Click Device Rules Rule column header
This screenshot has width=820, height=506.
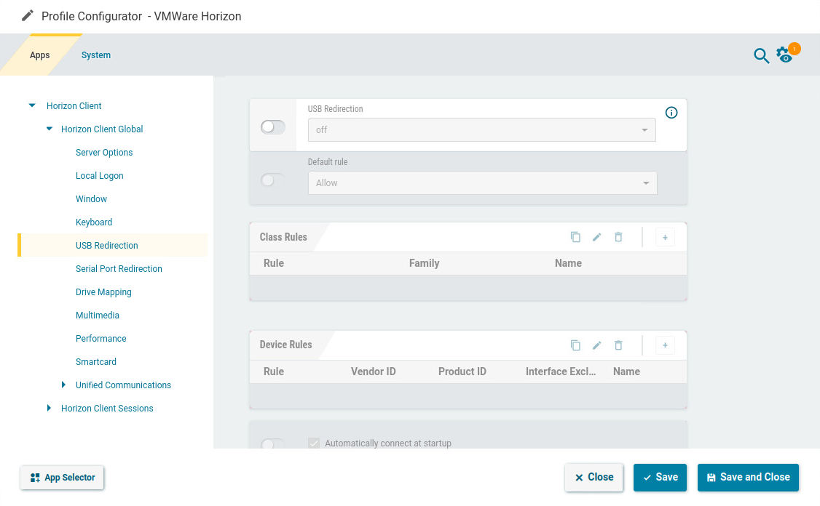(274, 372)
